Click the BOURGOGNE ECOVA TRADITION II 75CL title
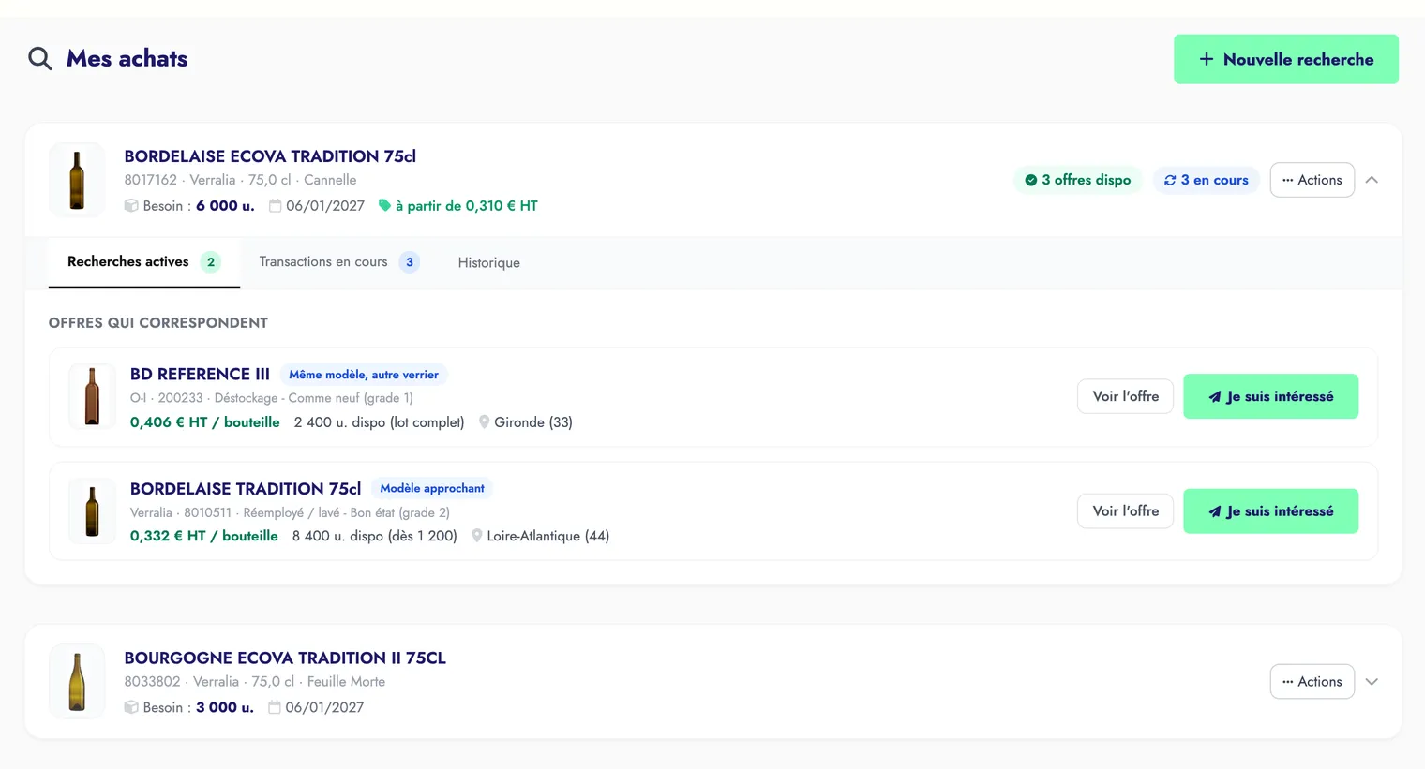Image resolution: width=1425 pixels, height=769 pixels. 285,658
